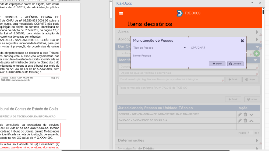Open the hamburger menu in TCE-DOCS header
Screen dimensions: 269x151
pyautogui.click(x=121, y=13)
